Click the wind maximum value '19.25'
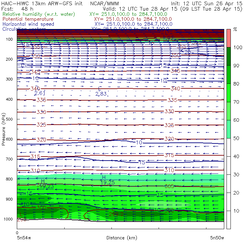Viewport: 244px width, 244px height. click(x=108, y=183)
